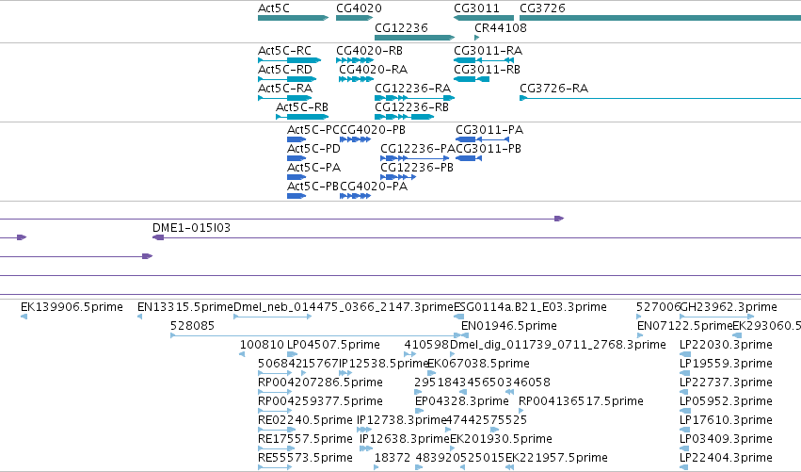The image size is (801, 472).
Task: Select transcript CG12236-RA
Action: pyautogui.click(x=414, y=98)
